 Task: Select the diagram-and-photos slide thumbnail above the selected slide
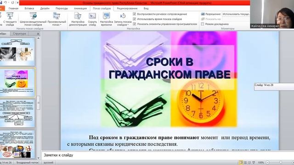coord(17,52)
